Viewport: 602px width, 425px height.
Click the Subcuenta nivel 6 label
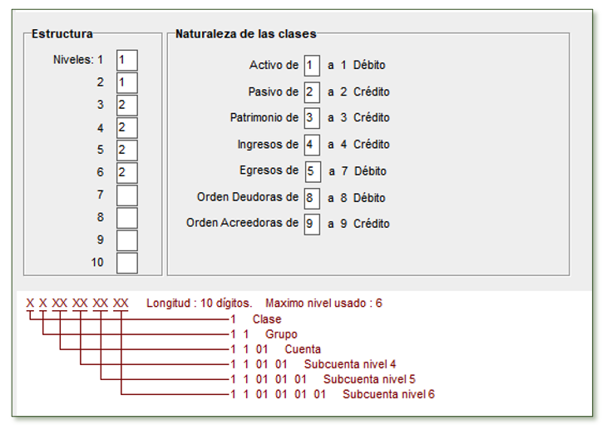(x=388, y=394)
